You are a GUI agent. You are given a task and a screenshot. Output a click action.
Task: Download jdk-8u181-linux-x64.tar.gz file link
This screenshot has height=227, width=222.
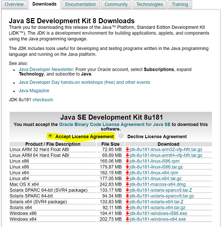[x=155, y=179]
